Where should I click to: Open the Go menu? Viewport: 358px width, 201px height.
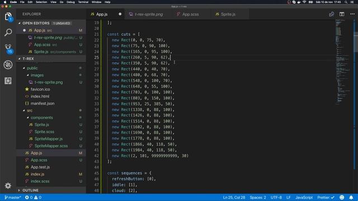tap(62, 2)
